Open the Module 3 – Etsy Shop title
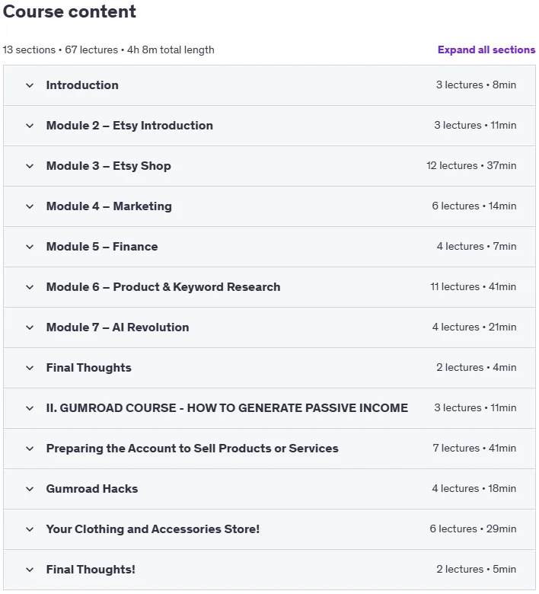Image resolution: width=539 pixels, height=594 pixels. pos(108,166)
